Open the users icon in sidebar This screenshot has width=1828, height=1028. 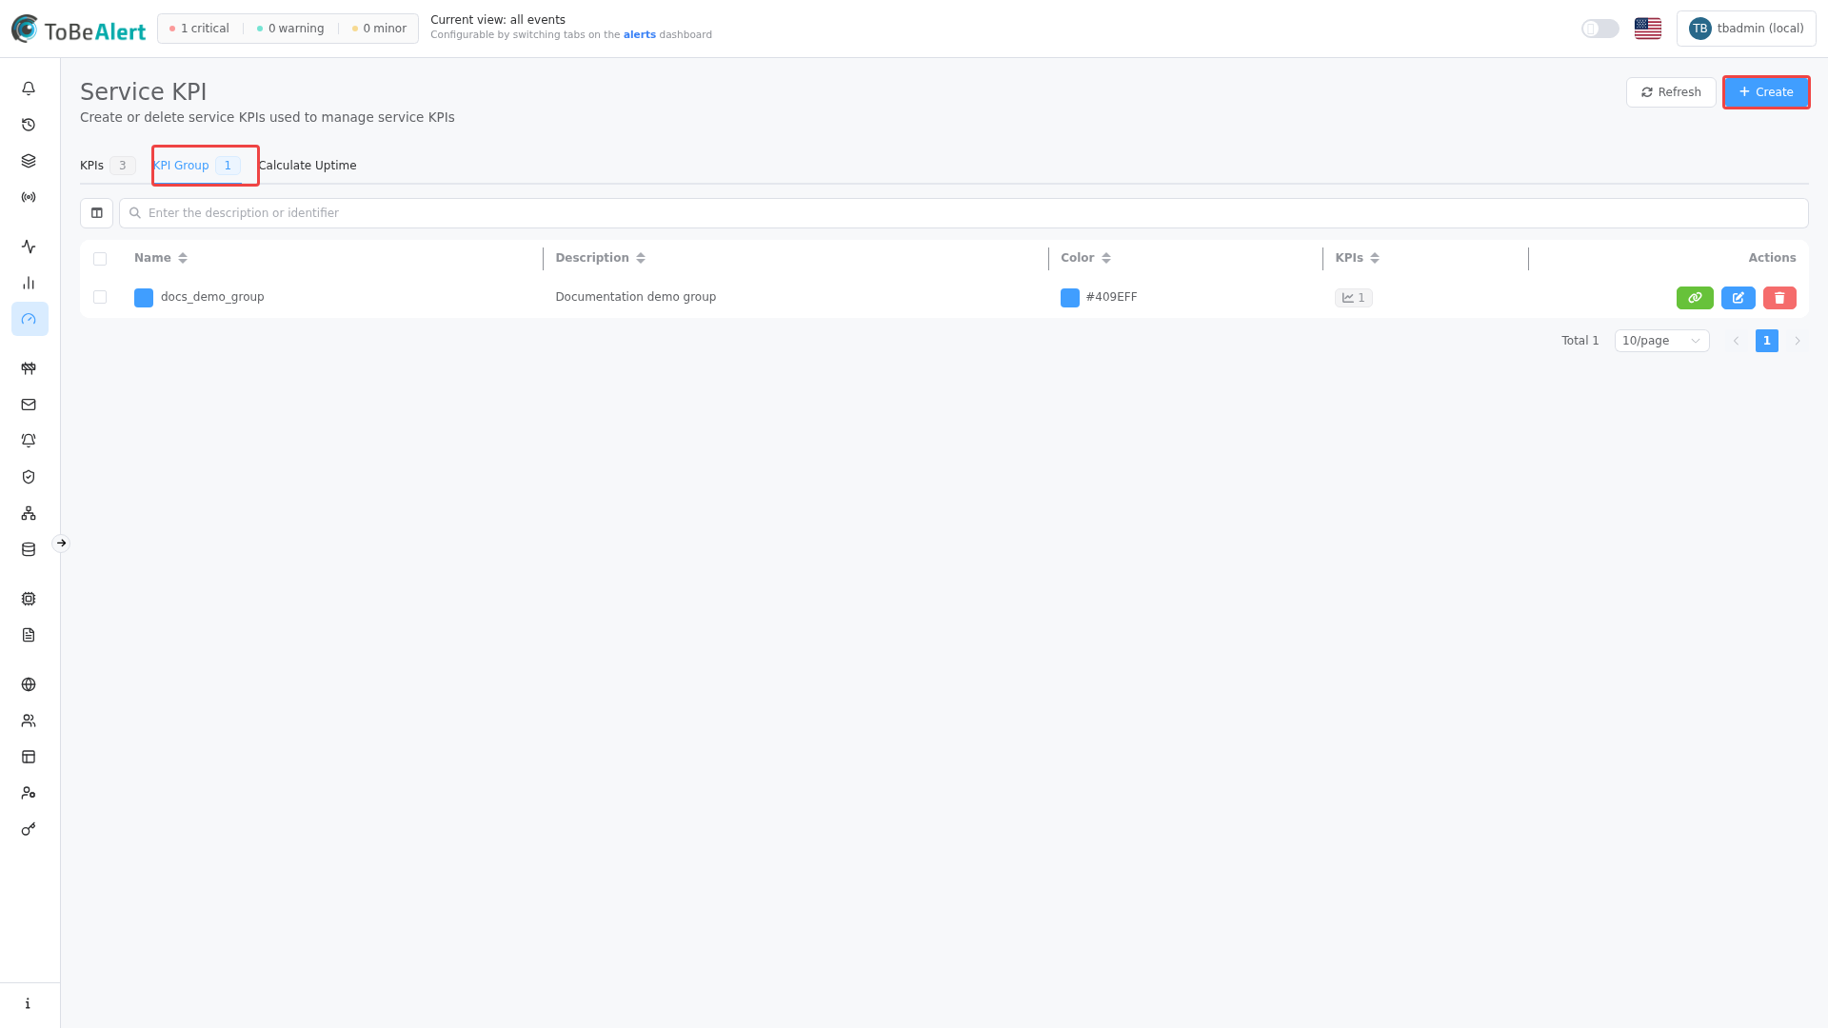tap(29, 721)
